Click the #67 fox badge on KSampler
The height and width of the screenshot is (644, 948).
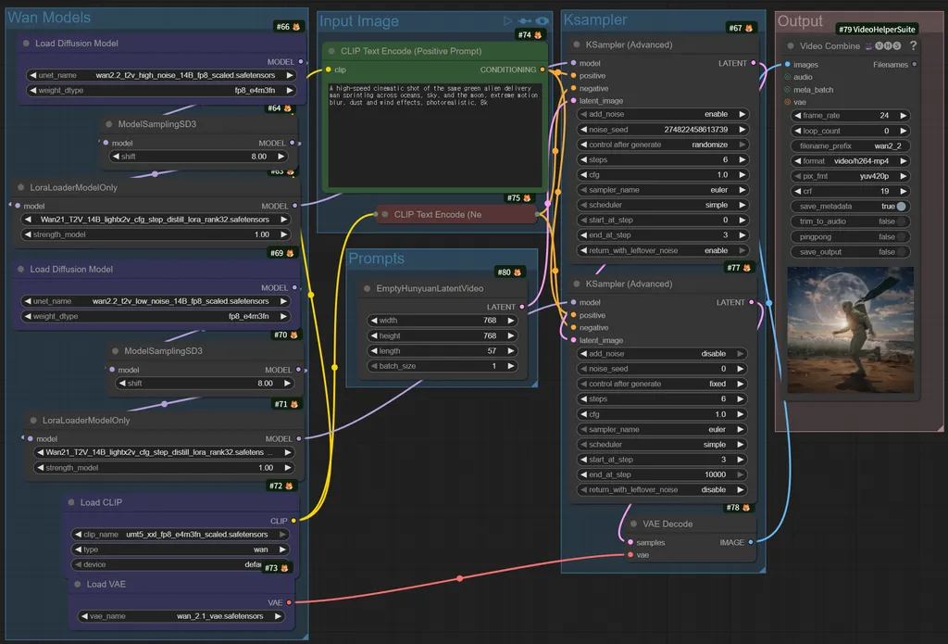pyautogui.click(x=740, y=28)
